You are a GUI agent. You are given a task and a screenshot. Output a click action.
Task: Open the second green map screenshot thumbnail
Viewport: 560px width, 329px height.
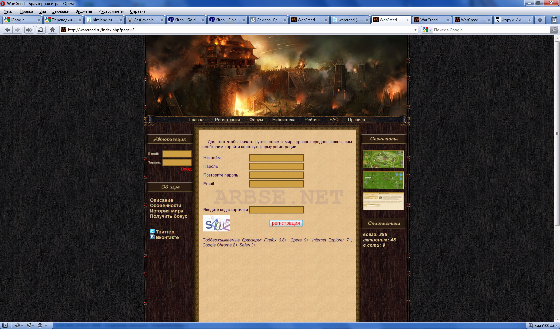coord(383,180)
